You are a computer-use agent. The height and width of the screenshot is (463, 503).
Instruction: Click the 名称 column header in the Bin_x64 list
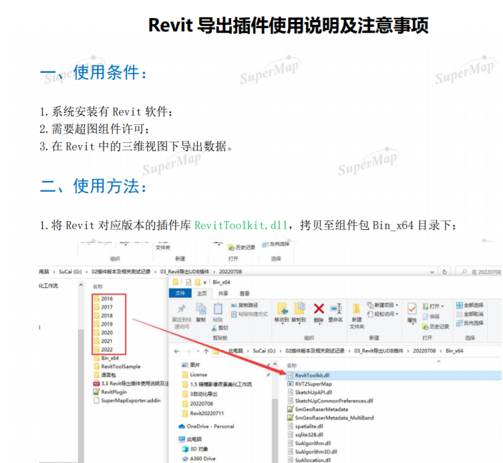coord(292,365)
